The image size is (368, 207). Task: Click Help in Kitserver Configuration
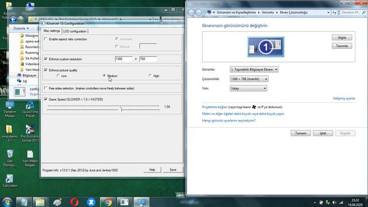[x=152, y=170]
